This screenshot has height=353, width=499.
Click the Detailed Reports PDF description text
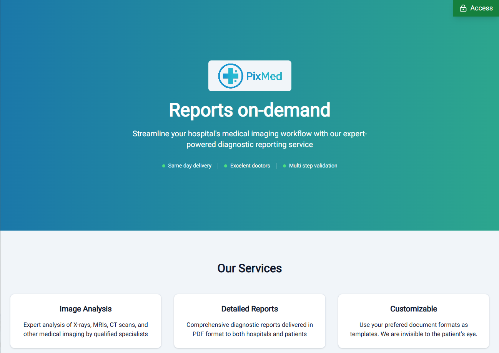pyautogui.click(x=249, y=329)
